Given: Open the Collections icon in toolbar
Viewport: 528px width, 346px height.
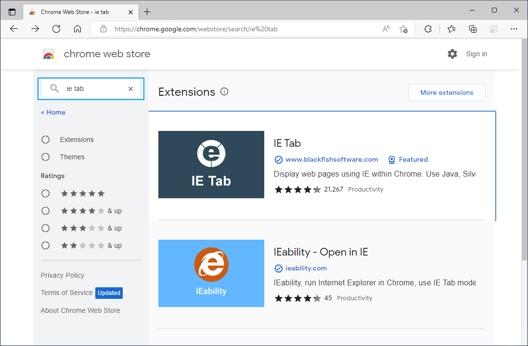Looking at the screenshot, I should pos(473,29).
